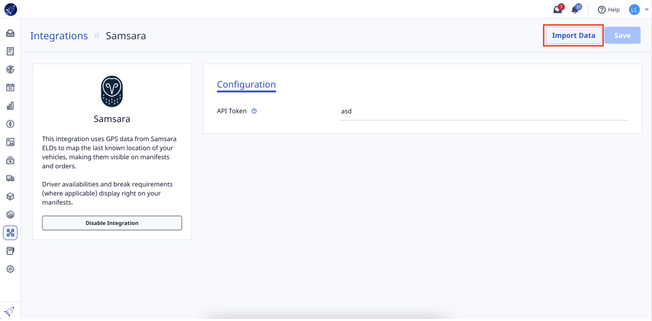Open the document sidebar icon below the inbox

(10, 51)
